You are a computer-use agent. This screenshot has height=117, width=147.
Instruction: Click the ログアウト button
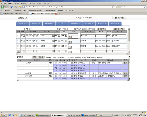pyautogui.click(x=120, y=18)
